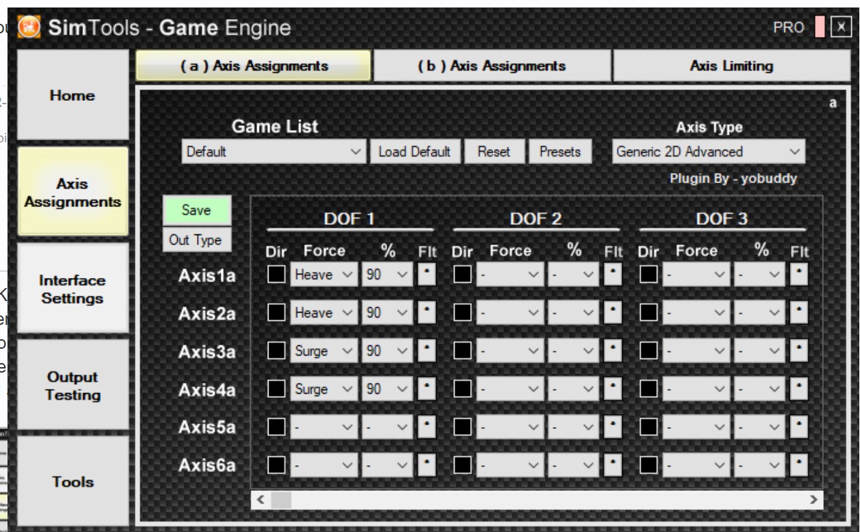860x532 pixels.
Task: Toggle Axis1a DOF 2 Dir checkbox
Action: 463,275
